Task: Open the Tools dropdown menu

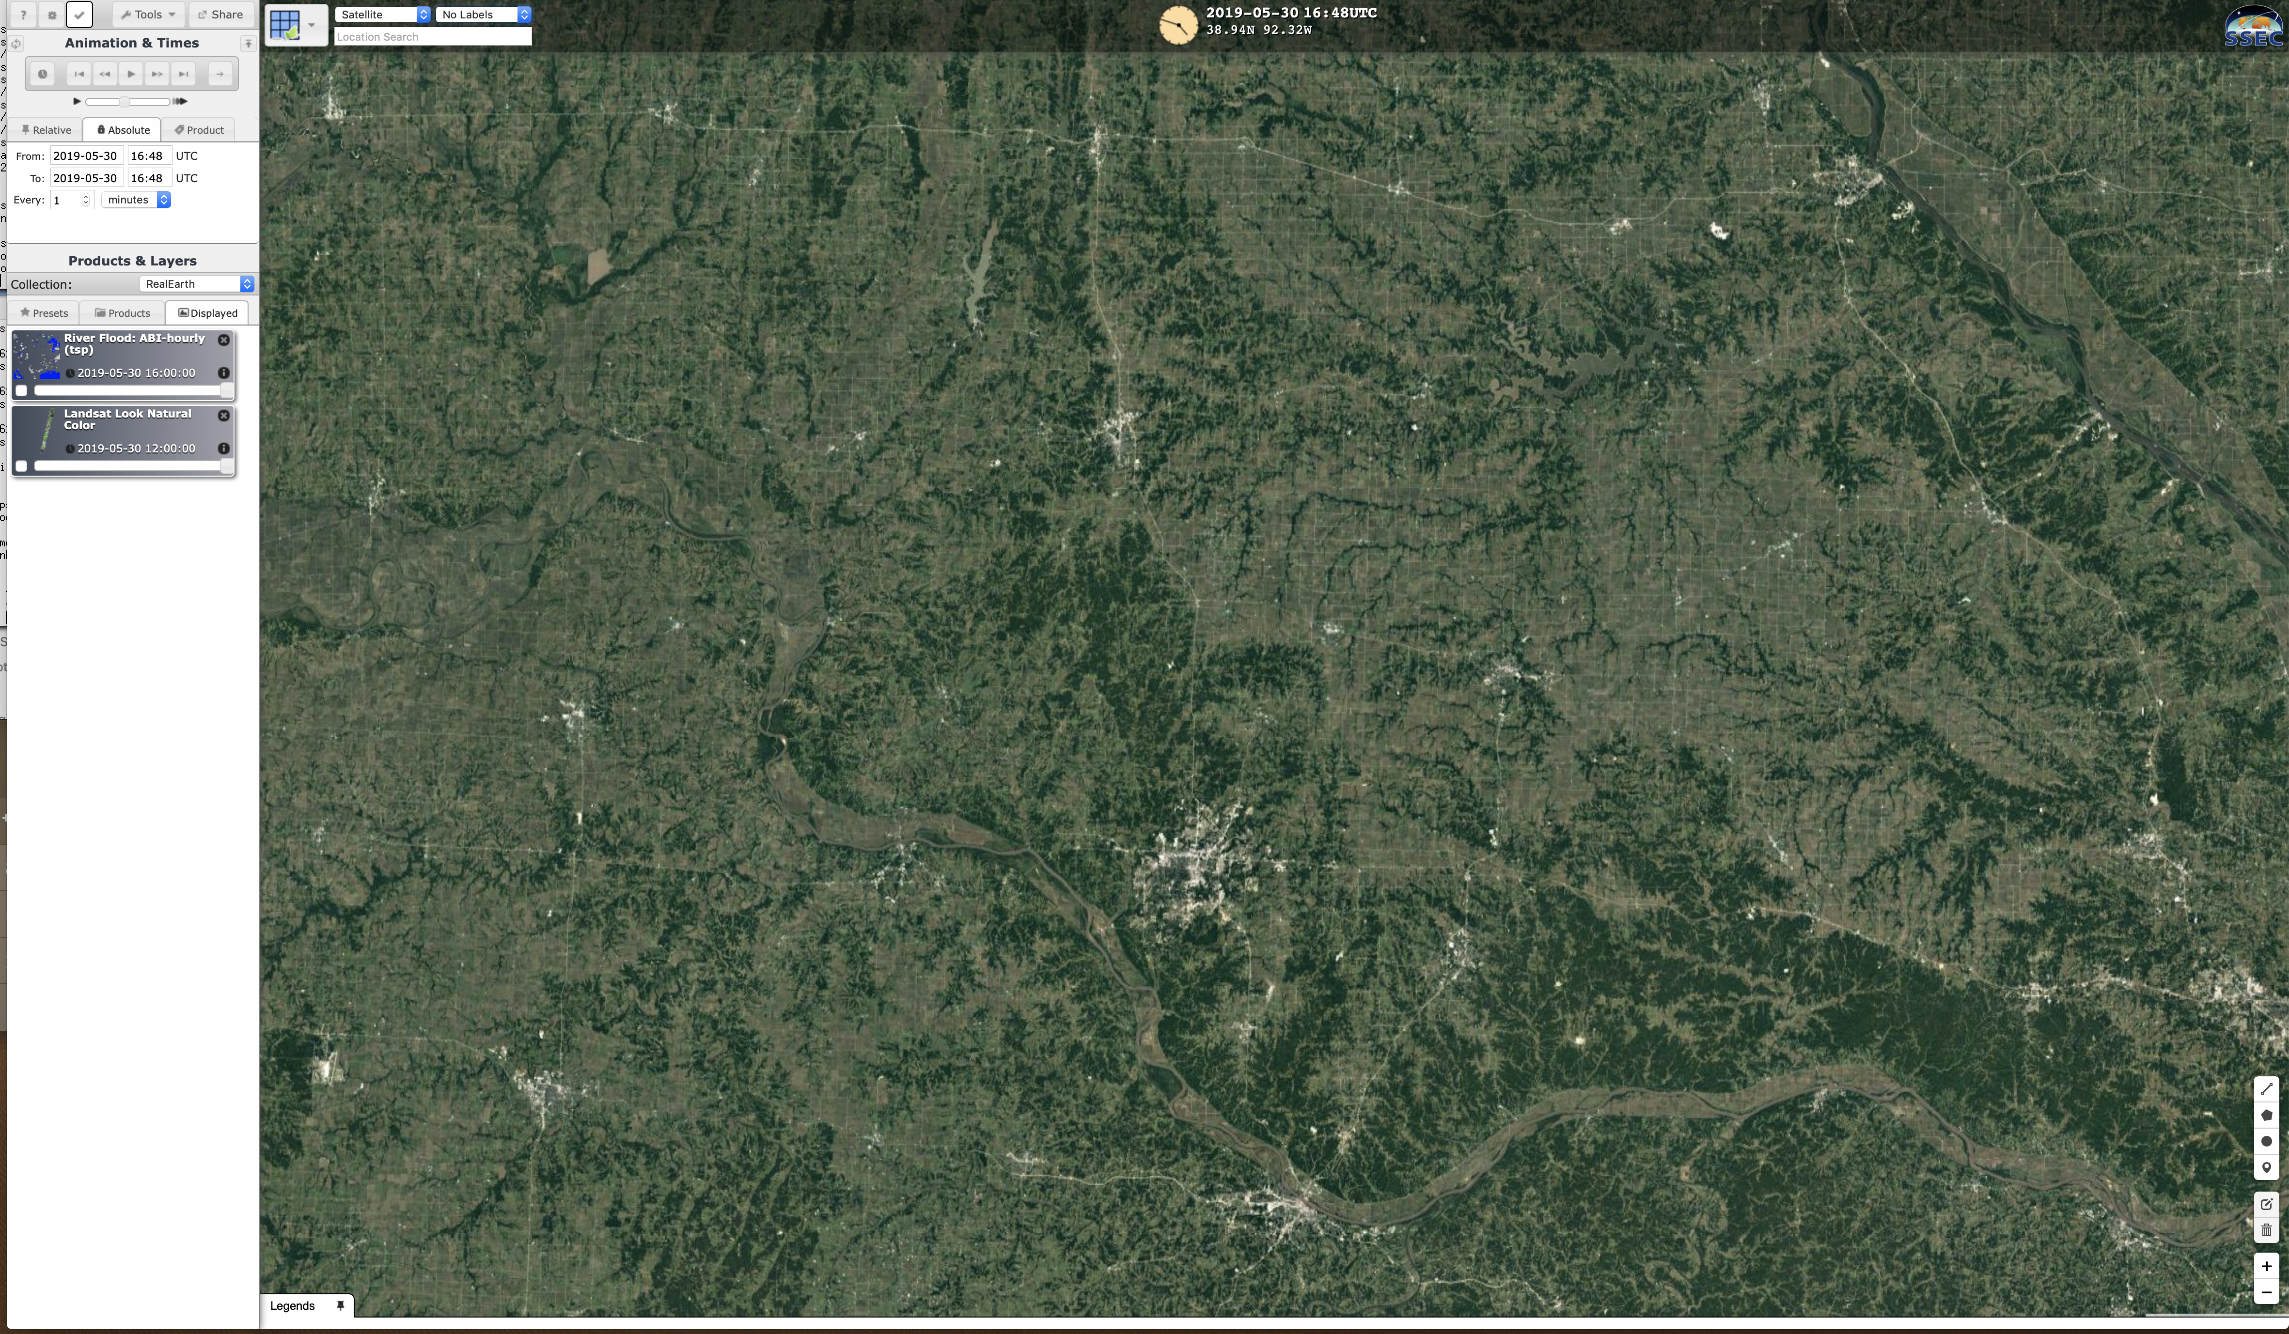Action: [149, 15]
